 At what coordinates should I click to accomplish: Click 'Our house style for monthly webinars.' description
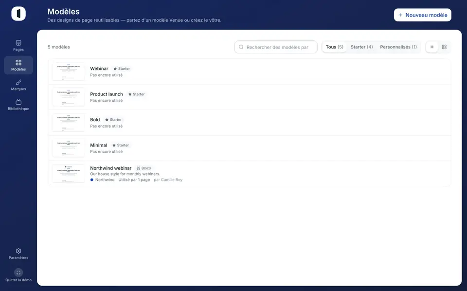(x=125, y=174)
